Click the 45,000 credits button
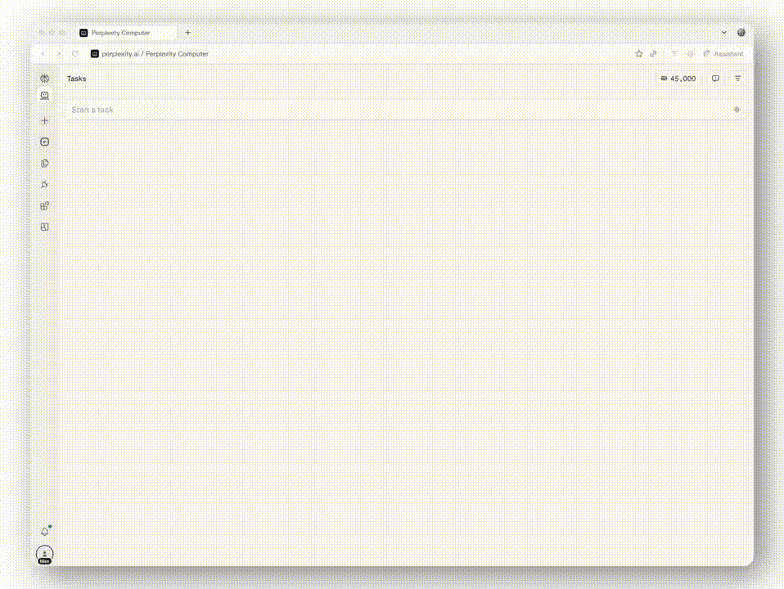This screenshot has width=784, height=589. [x=678, y=79]
